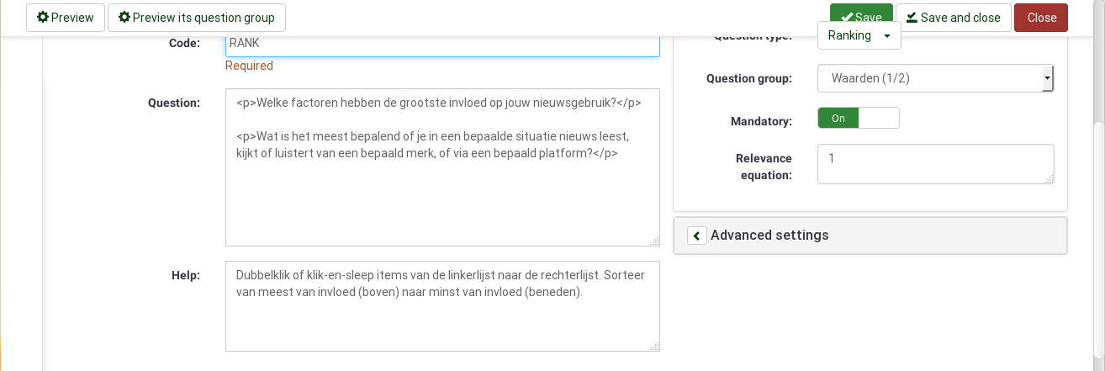
Task: Click inside the Question text area
Action: 442,193
